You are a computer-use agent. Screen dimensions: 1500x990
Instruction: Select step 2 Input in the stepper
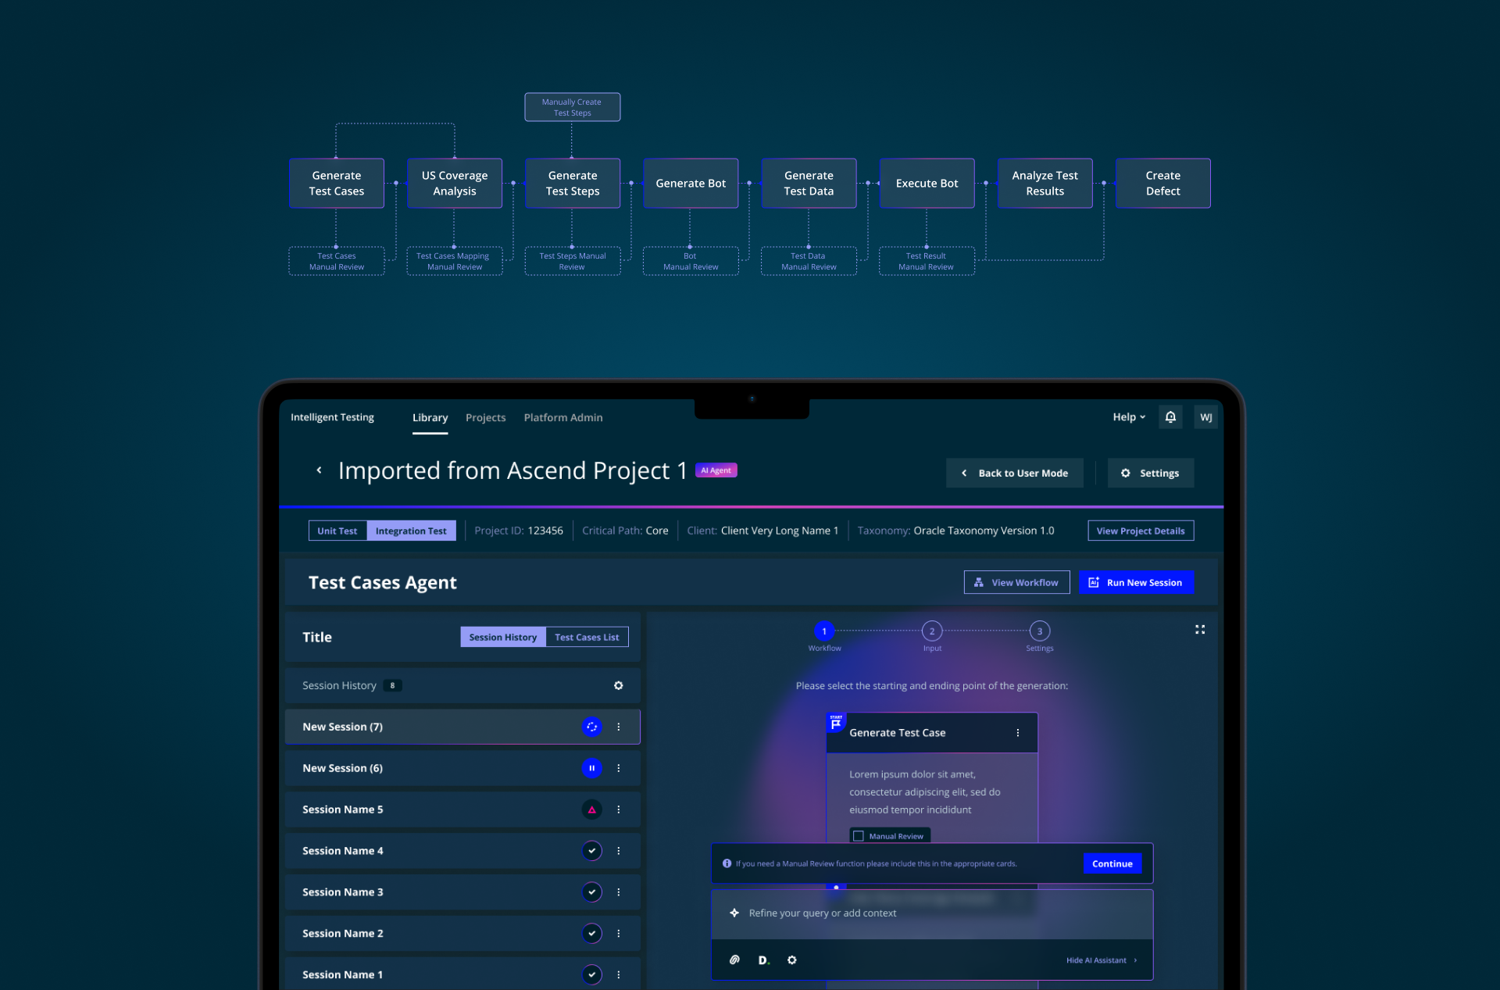[x=931, y=631]
